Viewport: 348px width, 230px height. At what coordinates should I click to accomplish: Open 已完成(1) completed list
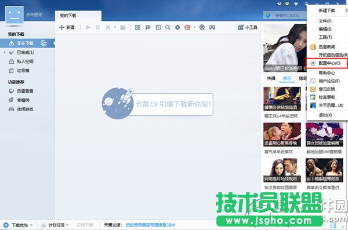point(26,52)
